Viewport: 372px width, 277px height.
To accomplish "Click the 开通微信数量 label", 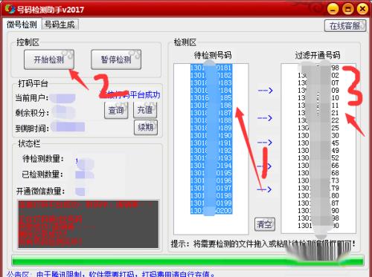I will pyautogui.click(x=40, y=192).
